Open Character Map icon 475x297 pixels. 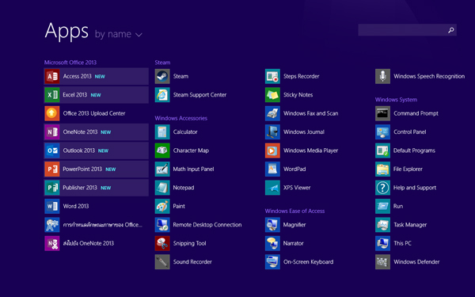162,150
